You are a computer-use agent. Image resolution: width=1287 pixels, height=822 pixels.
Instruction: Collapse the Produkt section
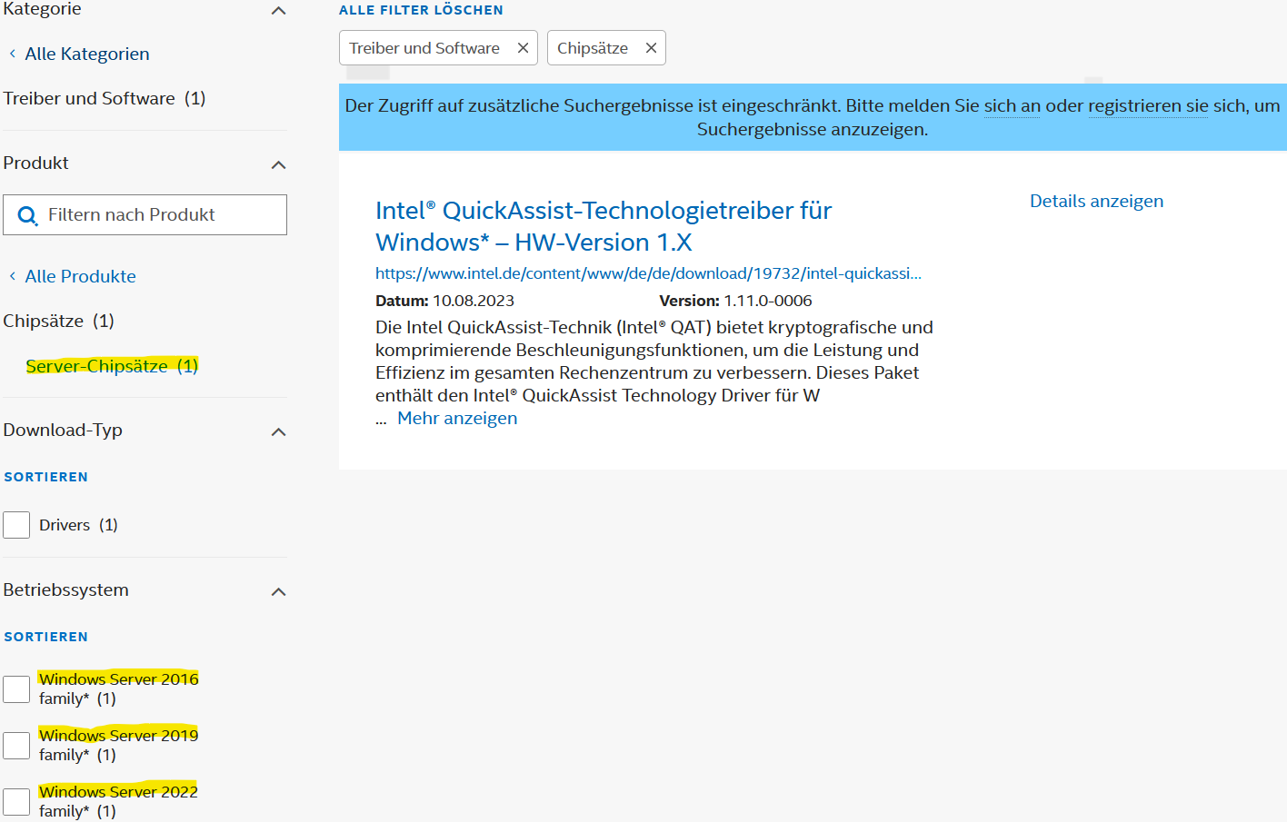(279, 164)
